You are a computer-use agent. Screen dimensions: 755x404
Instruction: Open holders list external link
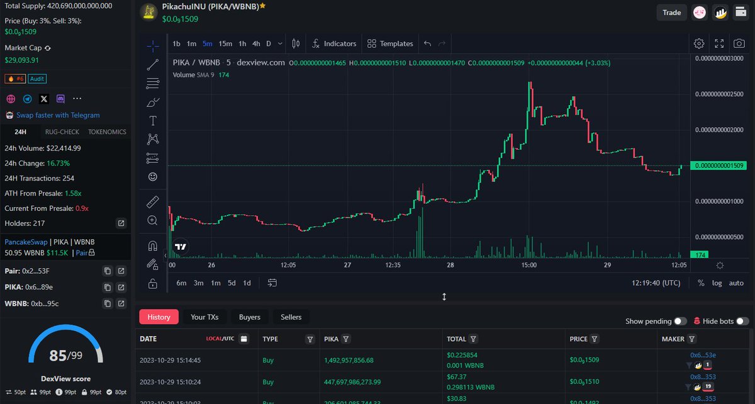pos(121,223)
